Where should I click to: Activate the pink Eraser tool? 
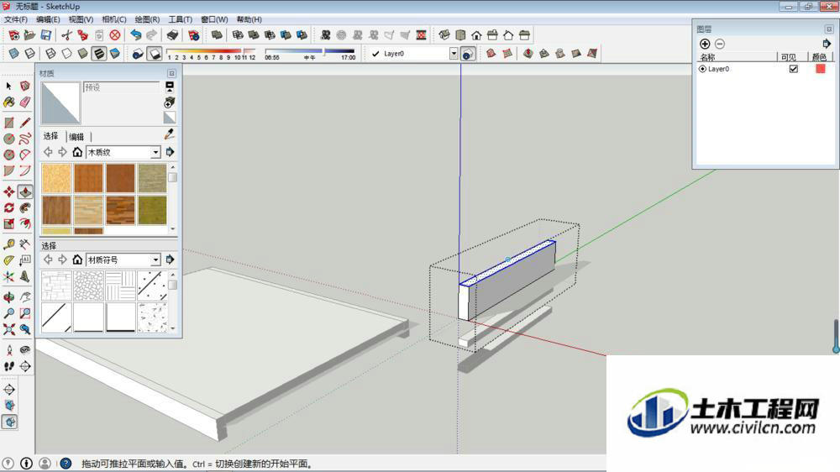point(24,102)
